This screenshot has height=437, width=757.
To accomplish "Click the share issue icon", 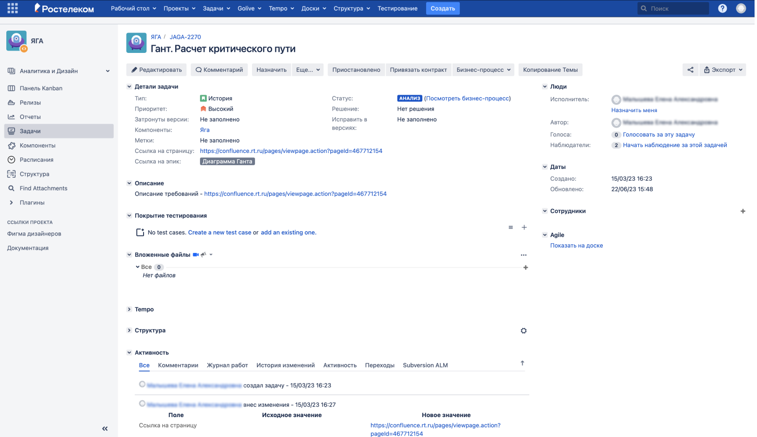I will click(690, 70).
